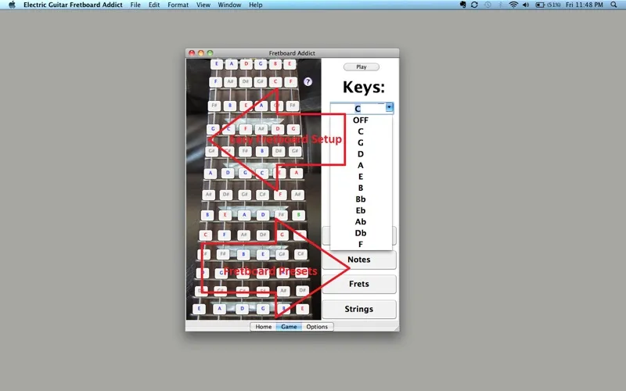Open the Electric Guitar Fretboard Addict app menu

[x=73, y=5]
